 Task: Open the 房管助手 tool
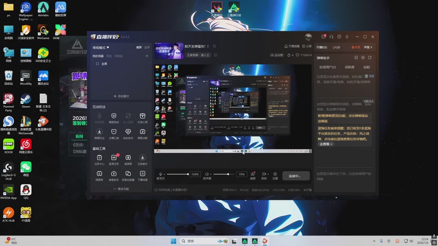tap(114, 175)
